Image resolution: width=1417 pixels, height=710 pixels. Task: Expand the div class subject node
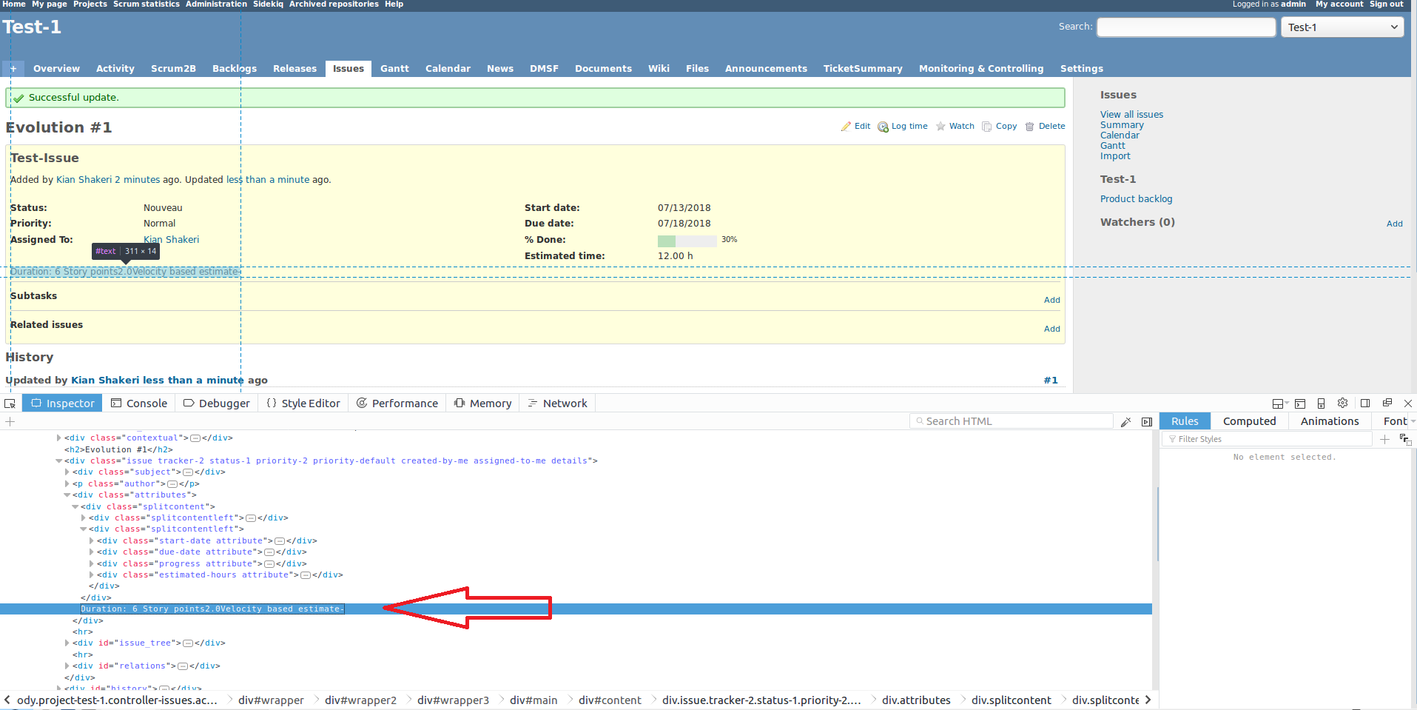coord(67,472)
